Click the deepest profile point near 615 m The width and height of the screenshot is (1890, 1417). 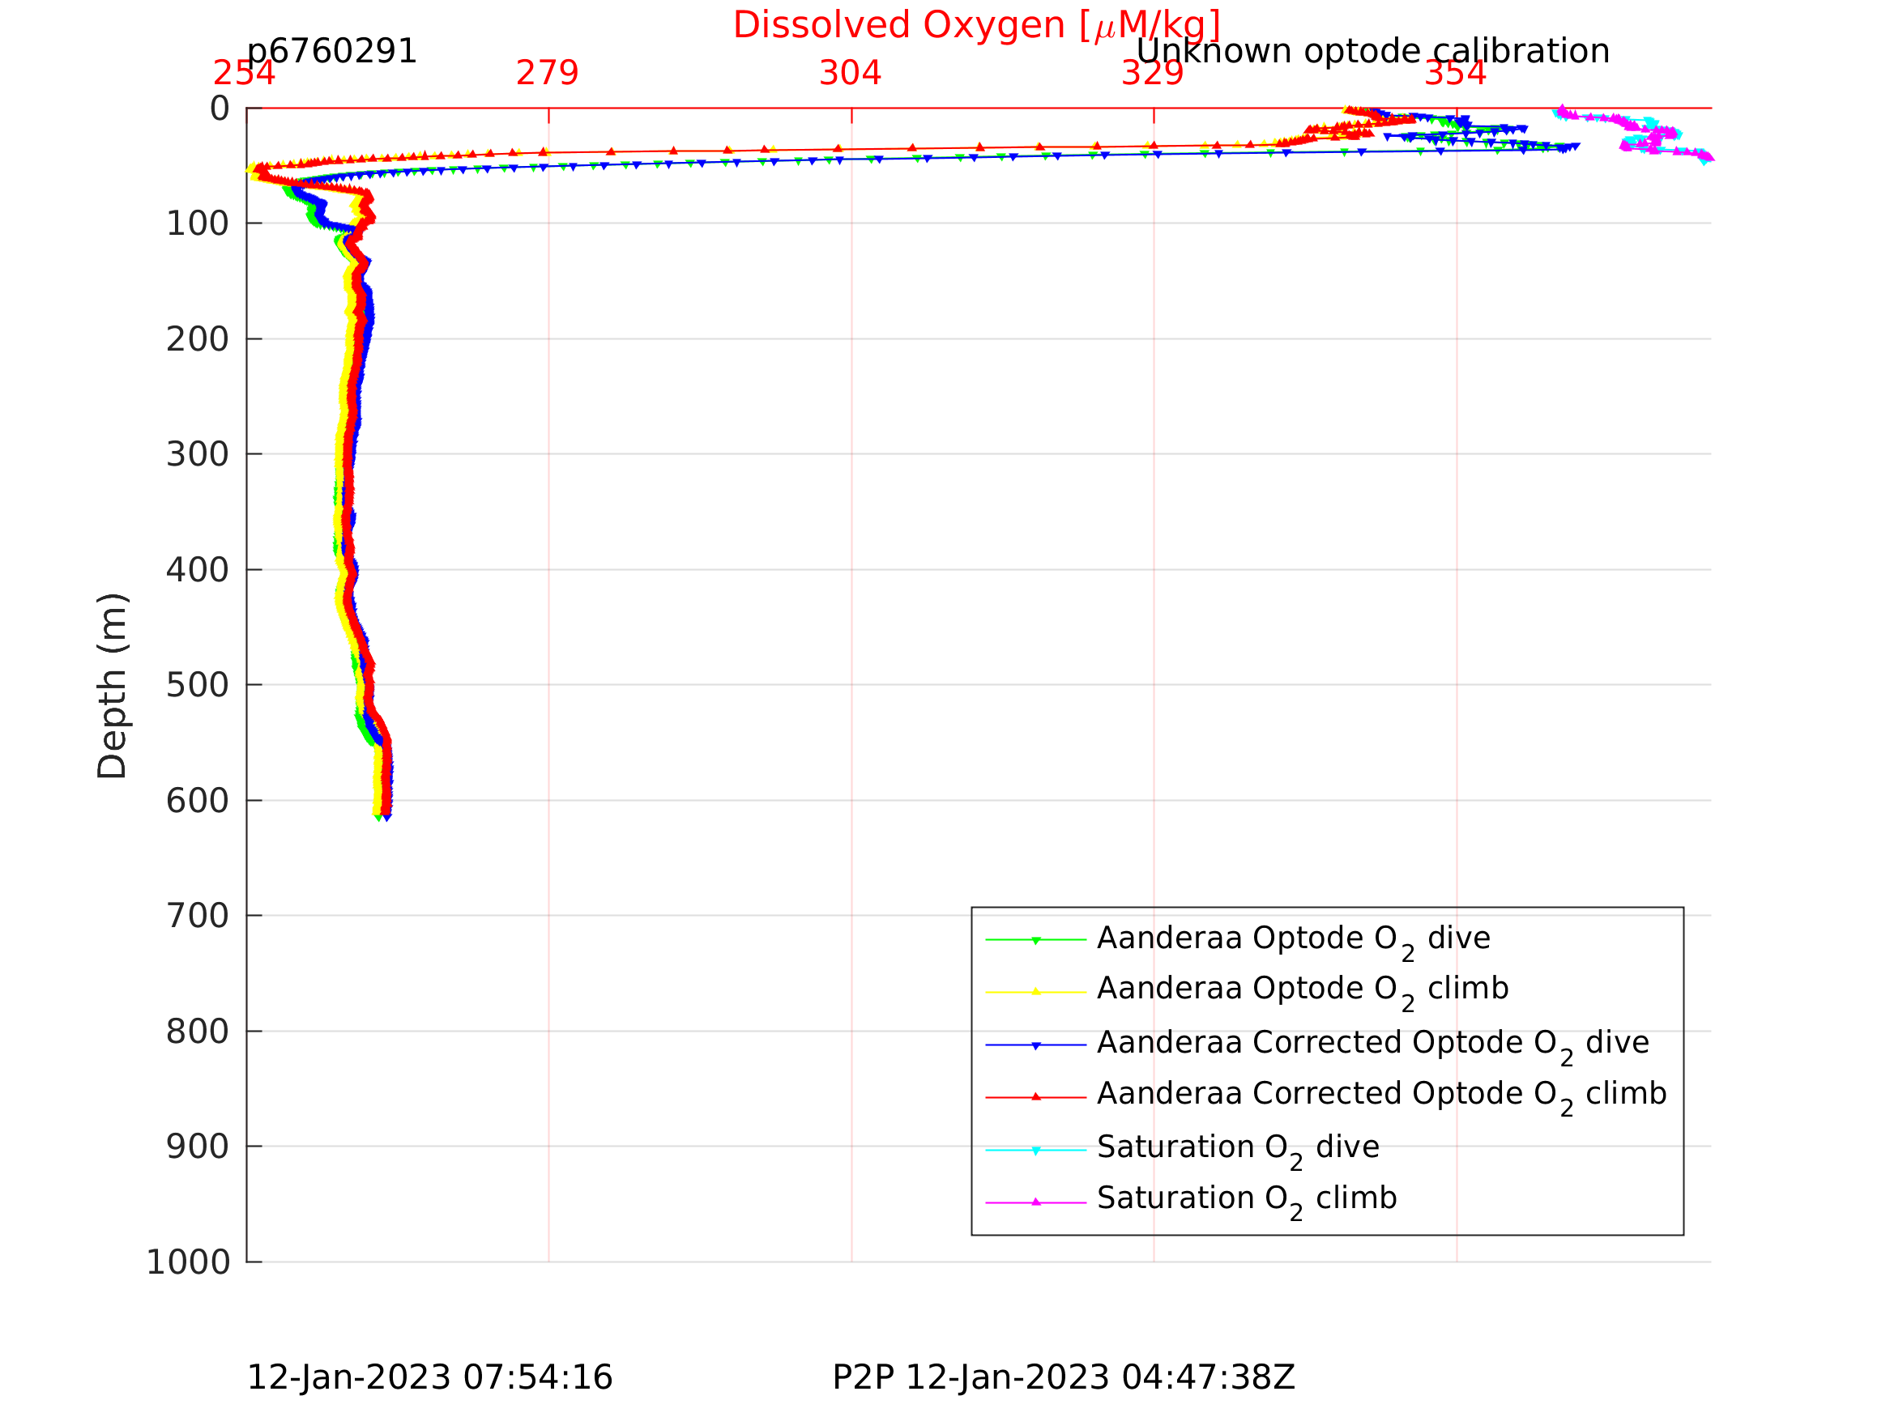pos(386,816)
